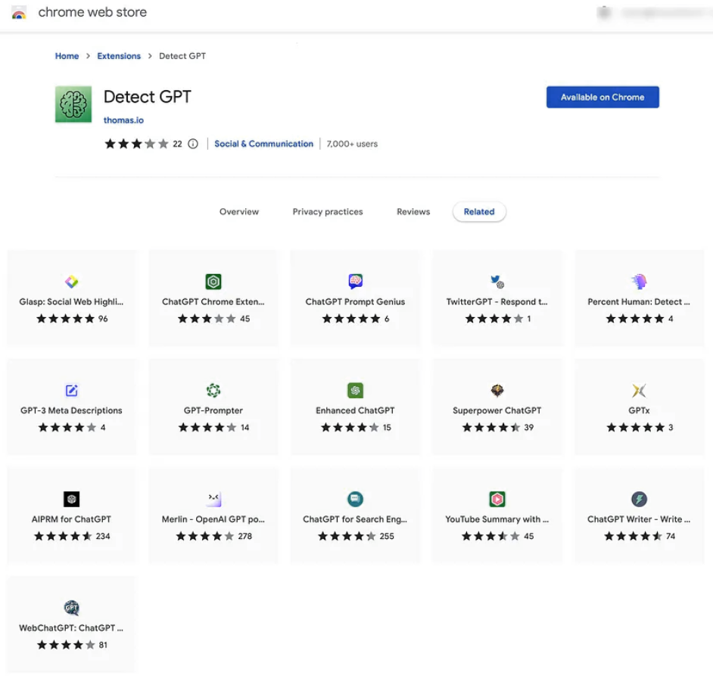The width and height of the screenshot is (713, 679).
Task: Click the Merlin - OpenAI GPT po... title
Action: click(213, 519)
